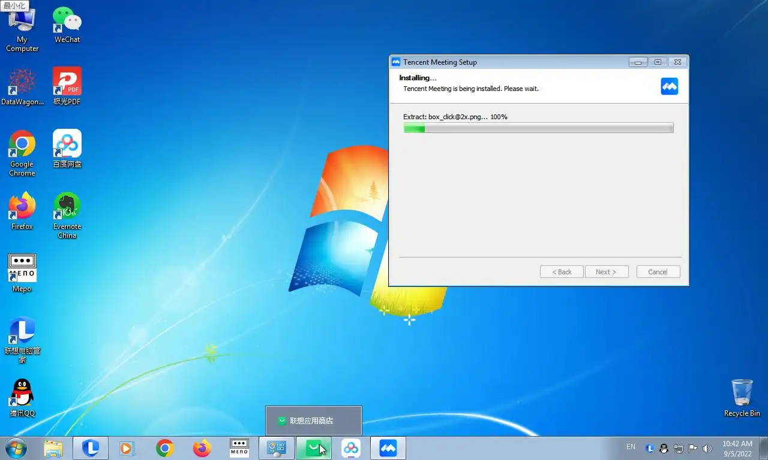The height and width of the screenshot is (460, 768).
Task: Click Tencent Meeting logo in installer header
Action: pos(670,86)
